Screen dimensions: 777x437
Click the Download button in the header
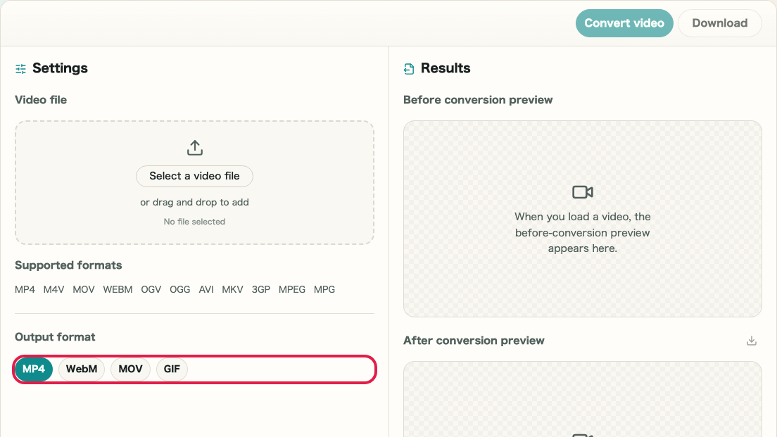(719, 23)
